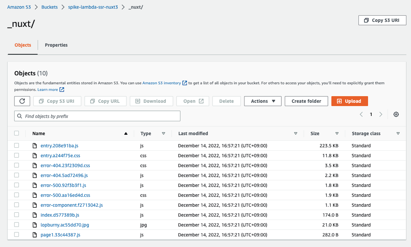Select the checkbox for lopburny.ac55dd70.jpg
This screenshot has width=411, height=247.
pyautogui.click(x=16, y=225)
